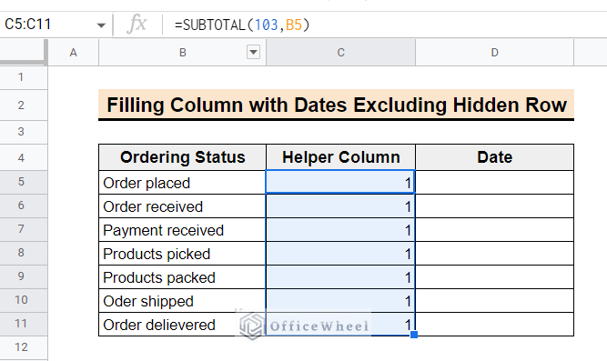Select helper cell C9 next to Products packed

coord(340,276)
